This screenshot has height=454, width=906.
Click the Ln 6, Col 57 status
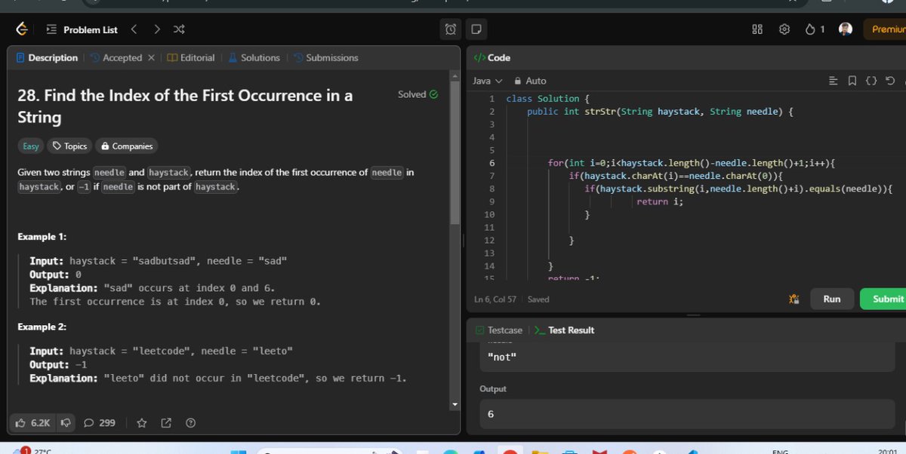click(495, 299)
